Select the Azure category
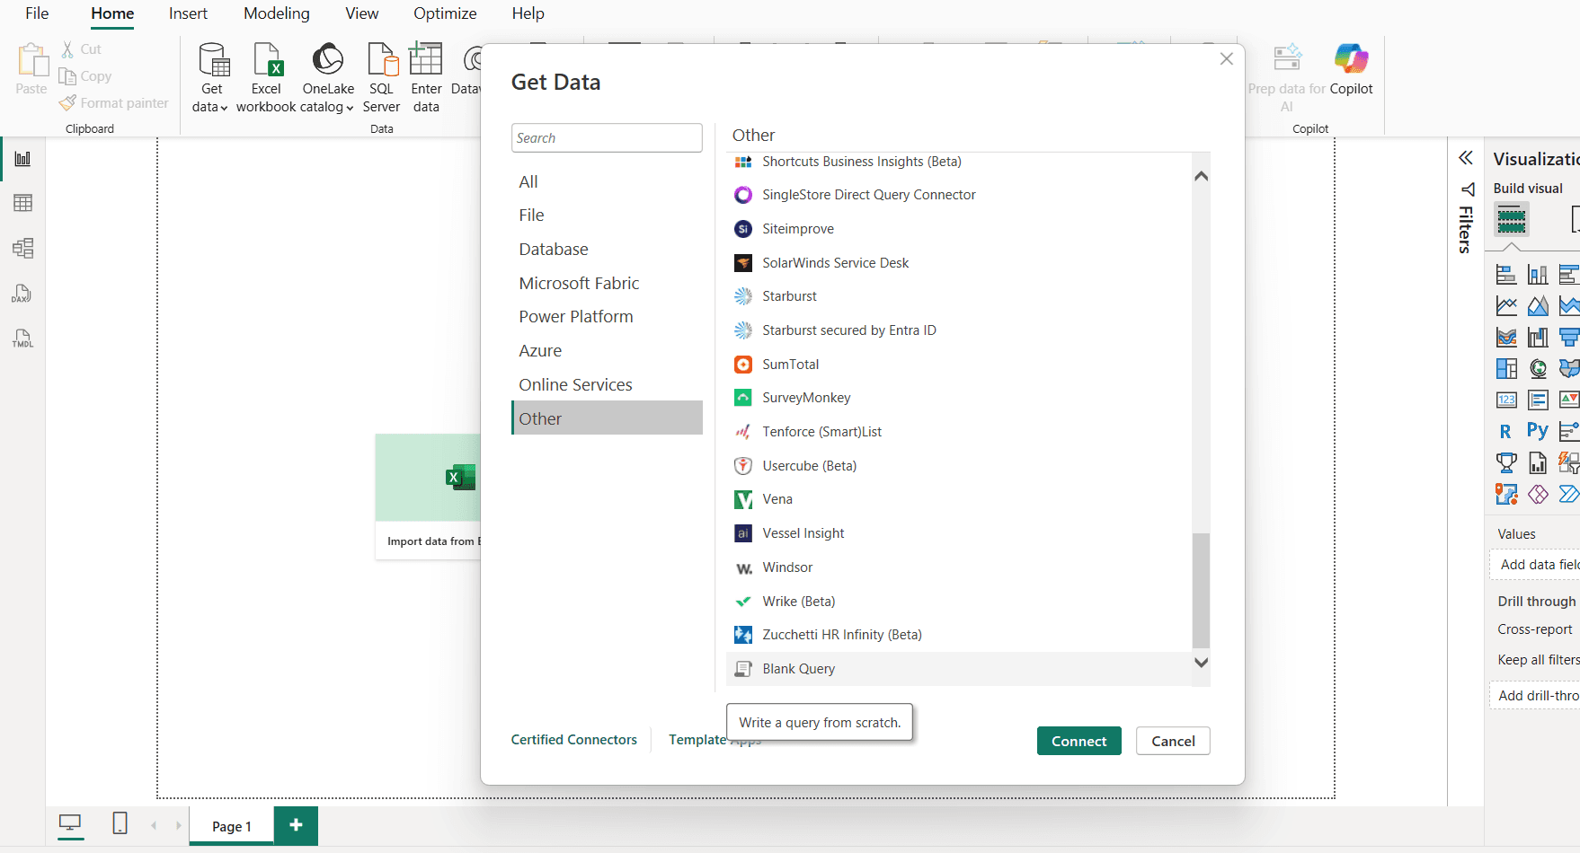Screen dimensions: 1580x853 [x=607, y=351]
